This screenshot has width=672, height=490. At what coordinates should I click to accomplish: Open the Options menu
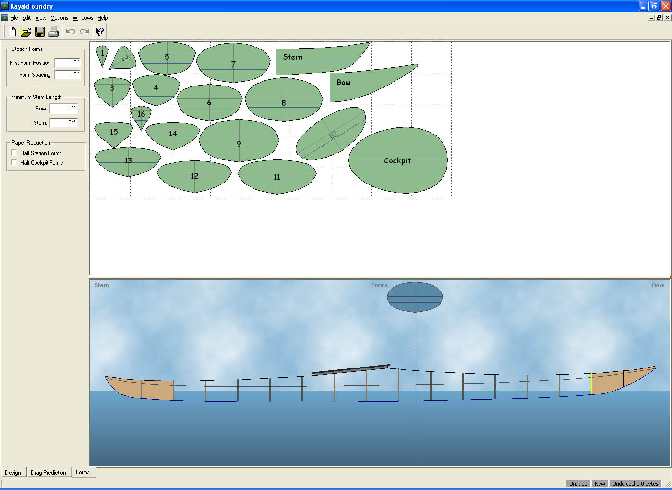pos(60,18)
